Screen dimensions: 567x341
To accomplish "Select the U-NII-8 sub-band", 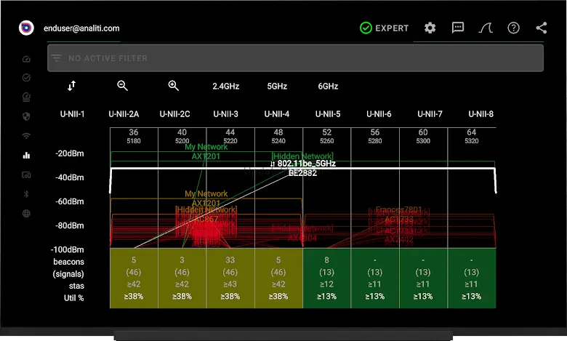I will pyautogui.click(x=480, y=114).
